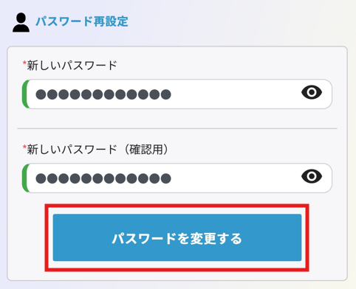Click the masked dots in confirmation field
This screenshot has width=356, height=289.
(103, 178)
